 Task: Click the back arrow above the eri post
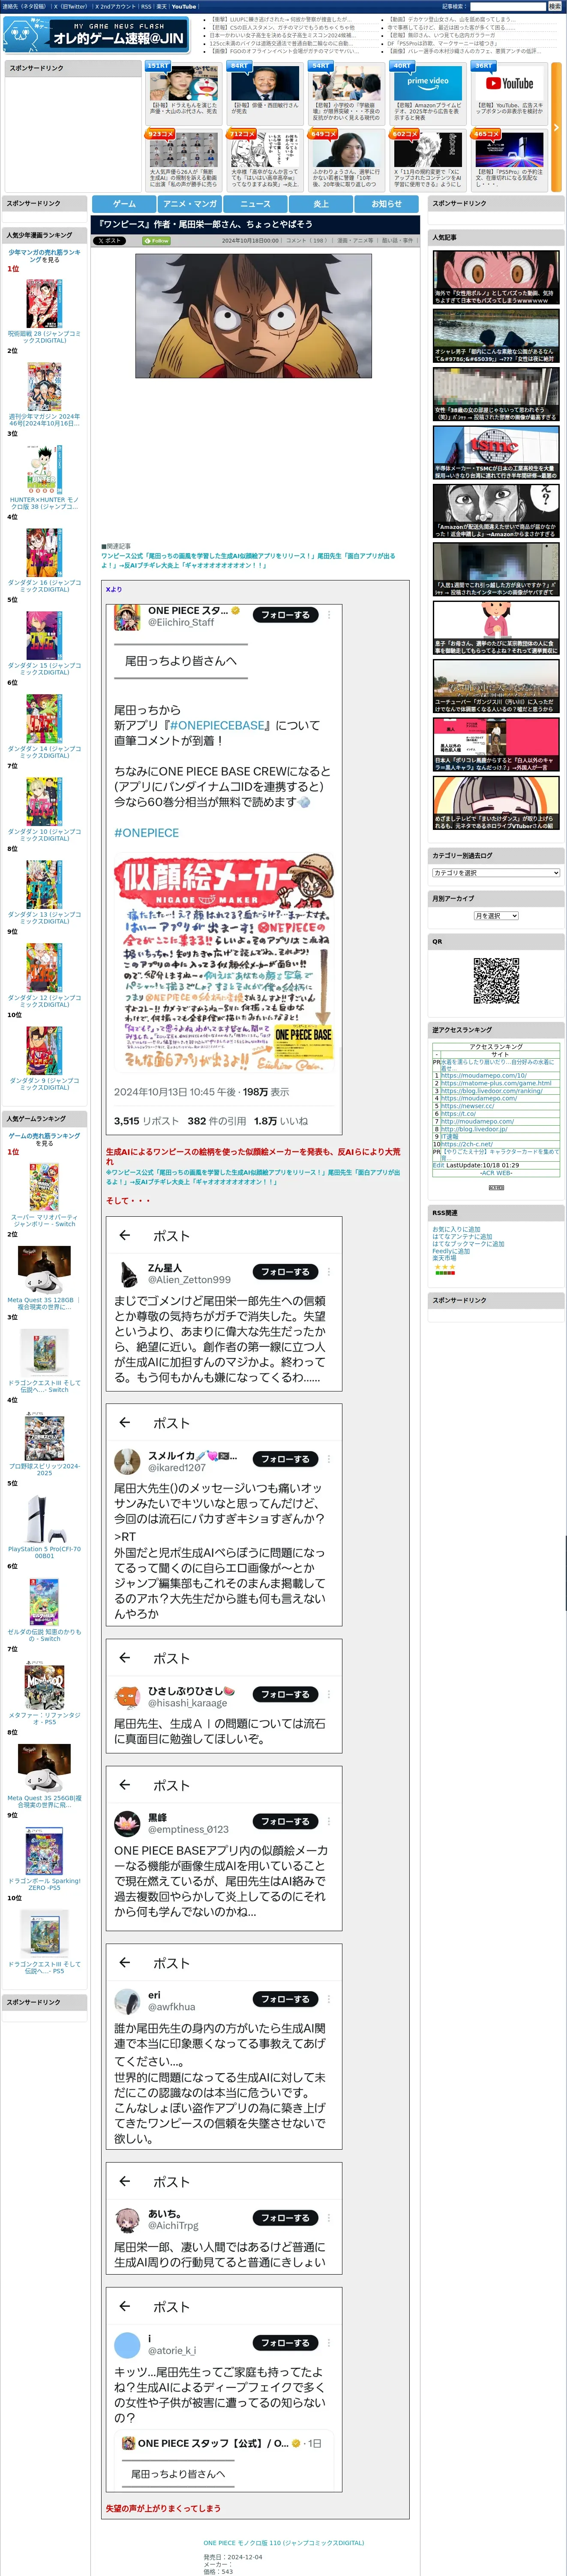pyautogui.click(x=125, y=1962)
